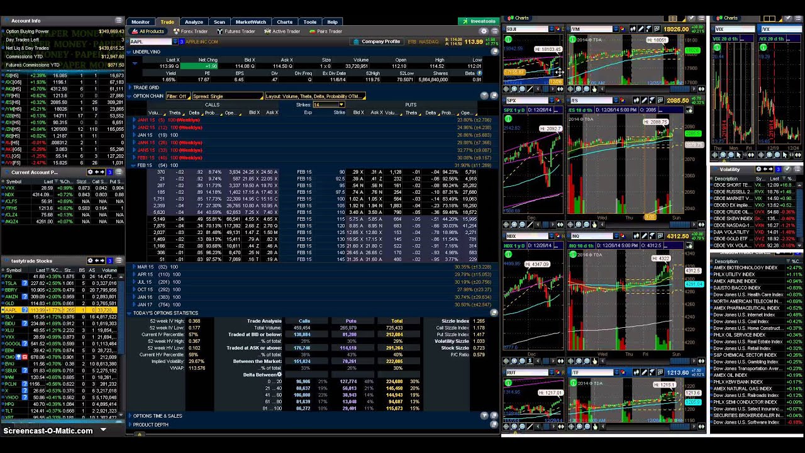Click pin icon in first Charts window
This screenshot has width=805, height=453.
tap(692, 18)
